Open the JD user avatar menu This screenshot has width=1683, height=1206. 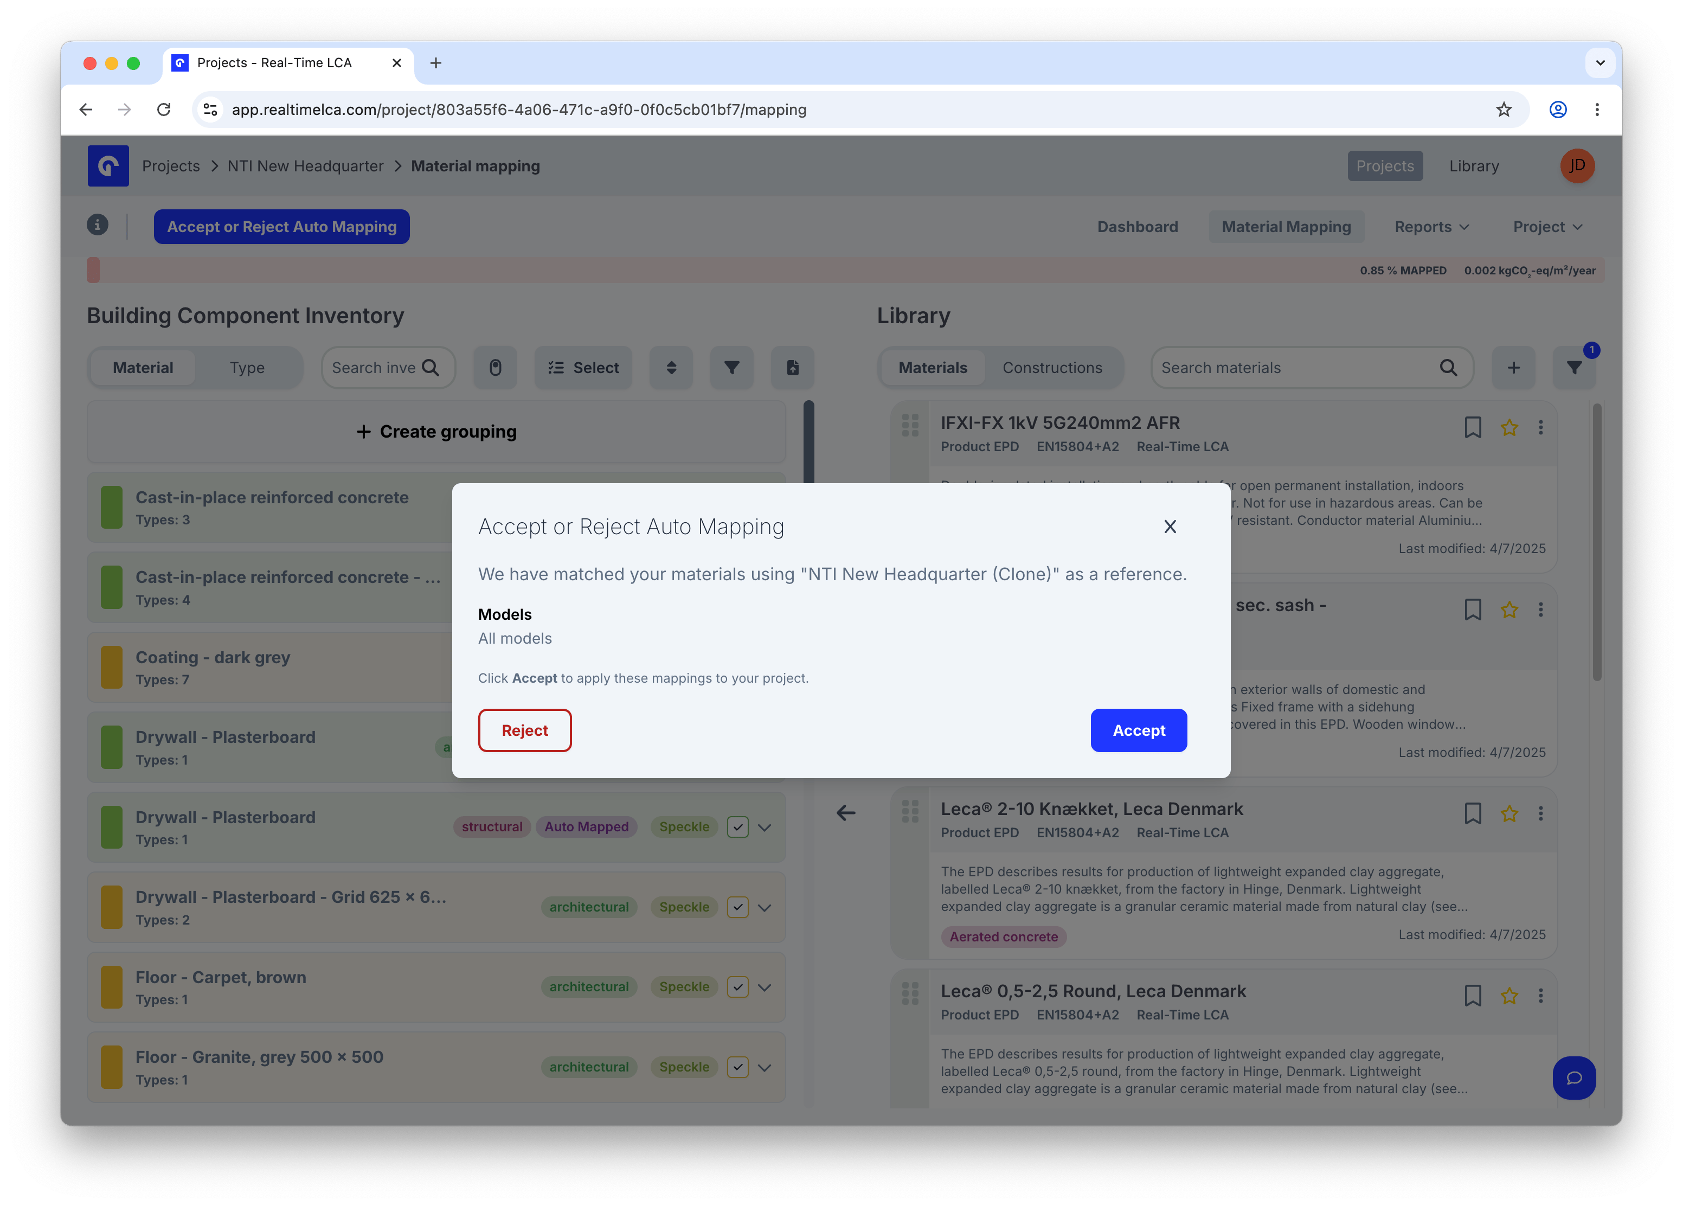pyautogui.click(x=1577, y=165)
